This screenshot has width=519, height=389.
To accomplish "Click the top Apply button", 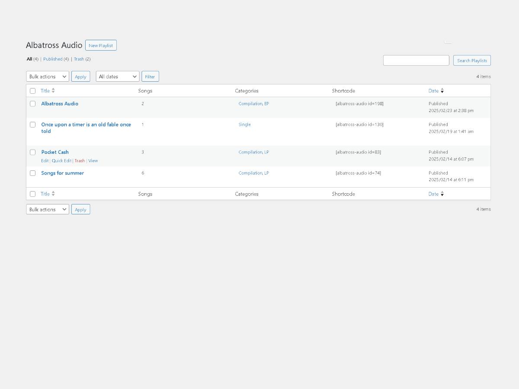I will point(80,77).
